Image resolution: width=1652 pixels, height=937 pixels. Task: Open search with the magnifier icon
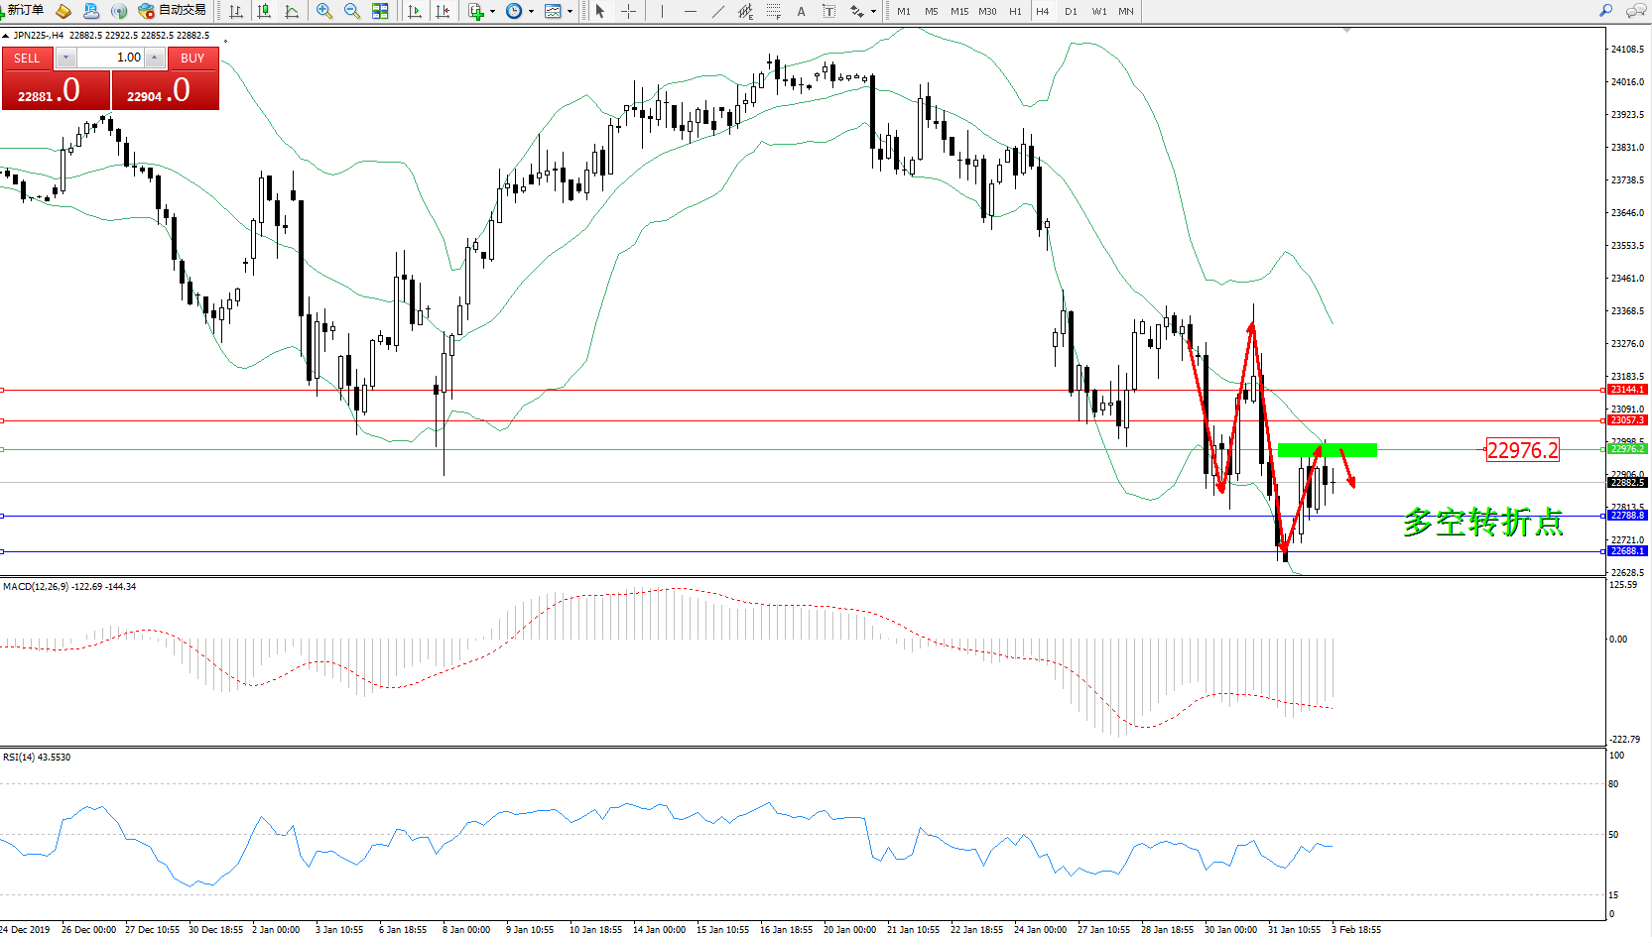click(x=1605, y=11)
